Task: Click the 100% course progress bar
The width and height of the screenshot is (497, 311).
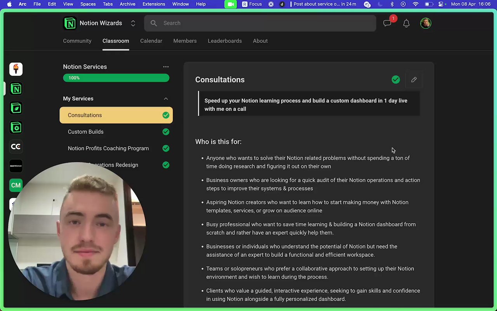Action: 116,78
